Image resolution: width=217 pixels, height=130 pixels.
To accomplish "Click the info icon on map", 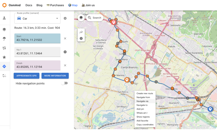I will coord(81,38).
